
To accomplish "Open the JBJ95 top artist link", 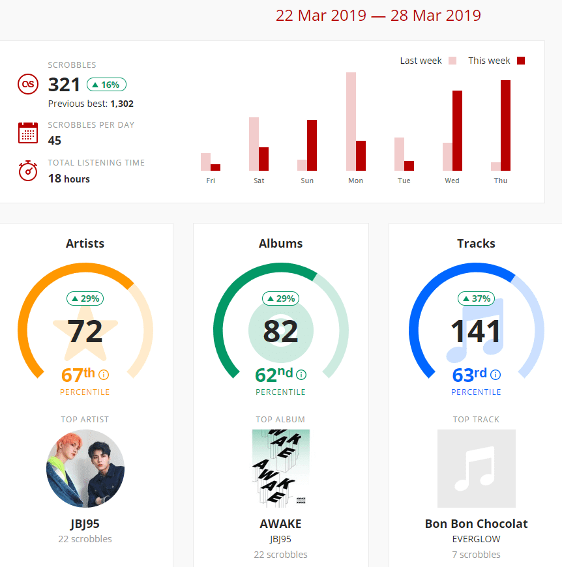I will pos(85,524).
